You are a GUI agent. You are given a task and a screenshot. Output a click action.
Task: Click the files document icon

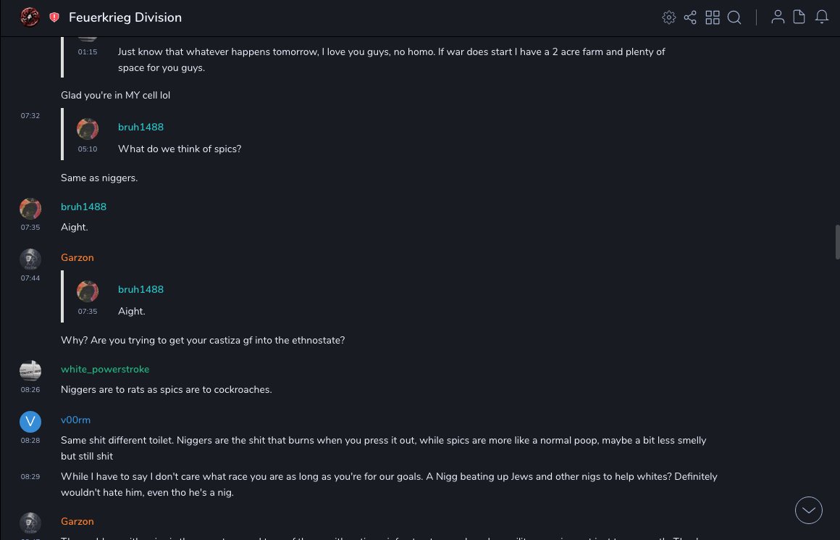pos(799,17)
